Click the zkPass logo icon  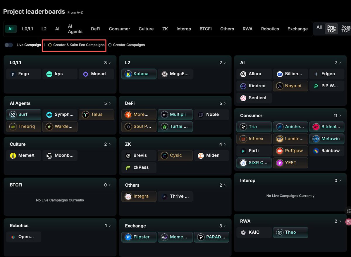[x=128, y=168]
